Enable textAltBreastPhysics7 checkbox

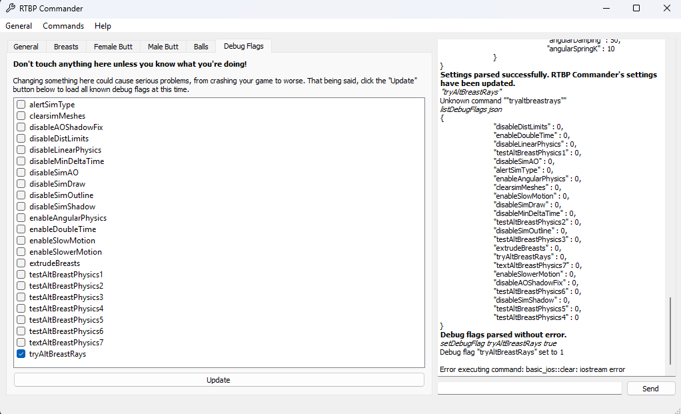click(x=21, y=342)
